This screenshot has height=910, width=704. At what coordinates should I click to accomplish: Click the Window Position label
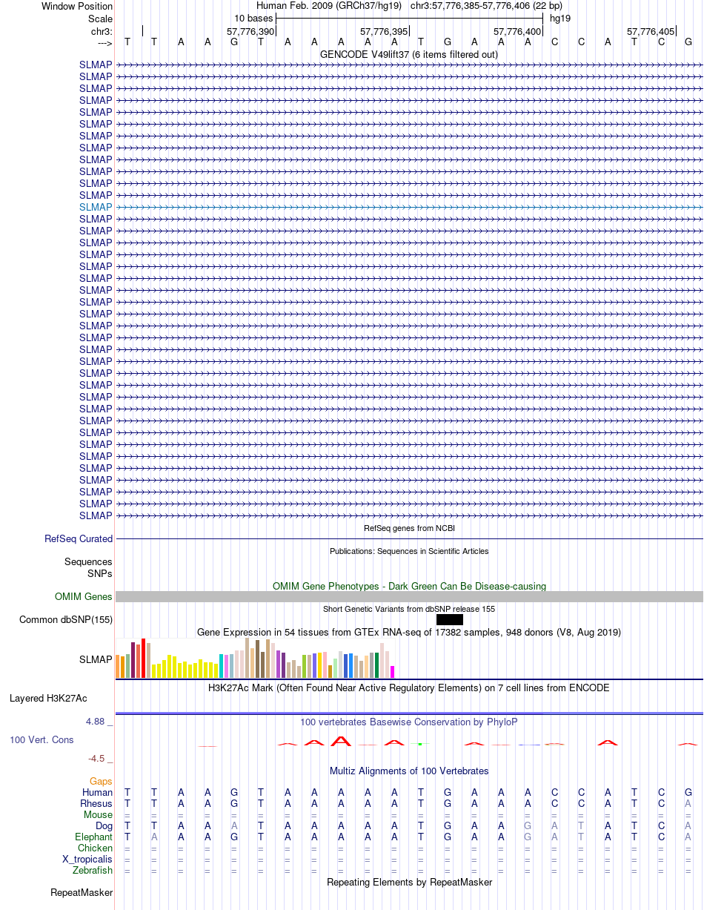(x=77, y=7)
